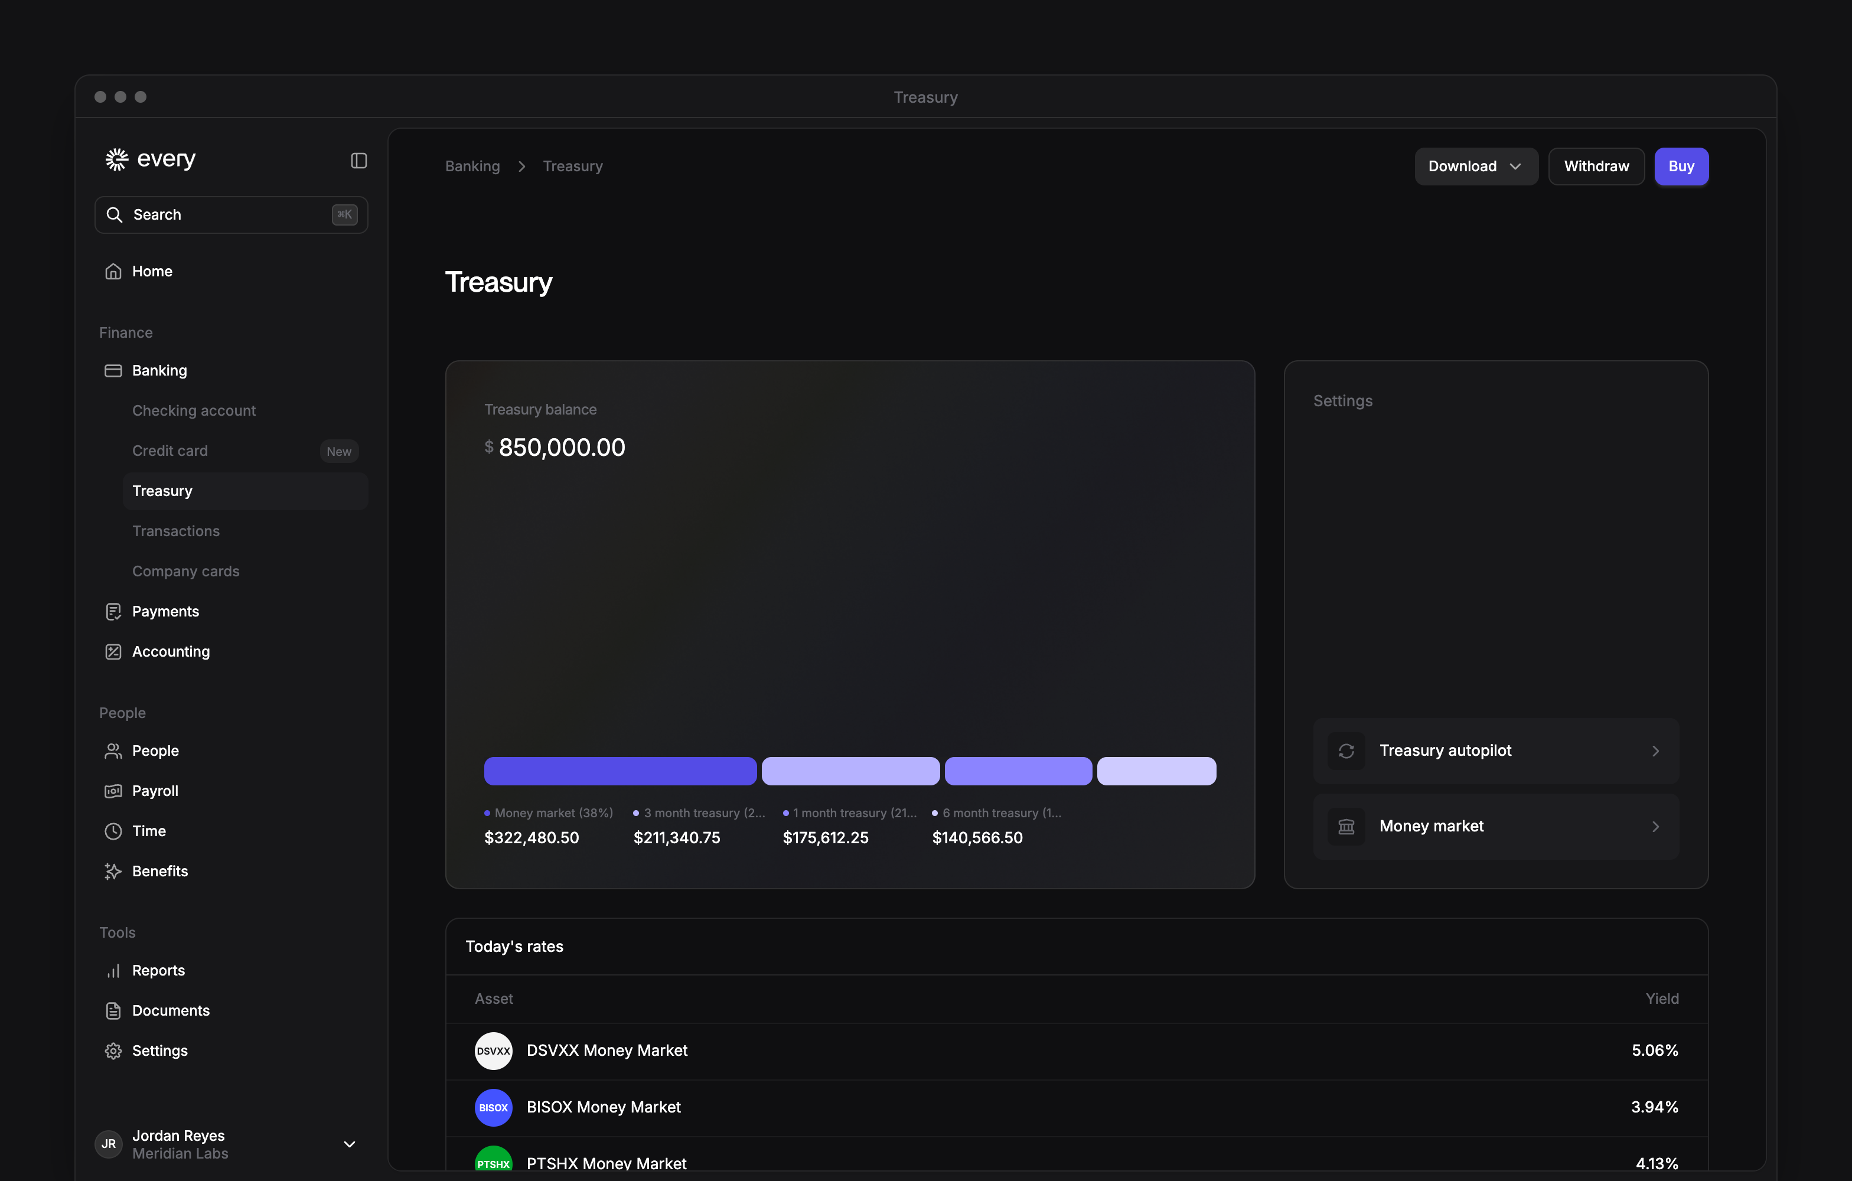This screenshot has width=1852, height=1181.
Task: Click the purple Buy button
Action: (x=1681, y=166)
